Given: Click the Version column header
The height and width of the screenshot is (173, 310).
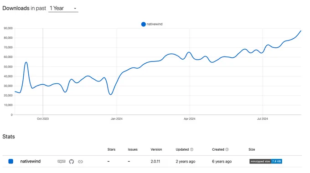Looking at the screenshot, I should pos(156,149).
